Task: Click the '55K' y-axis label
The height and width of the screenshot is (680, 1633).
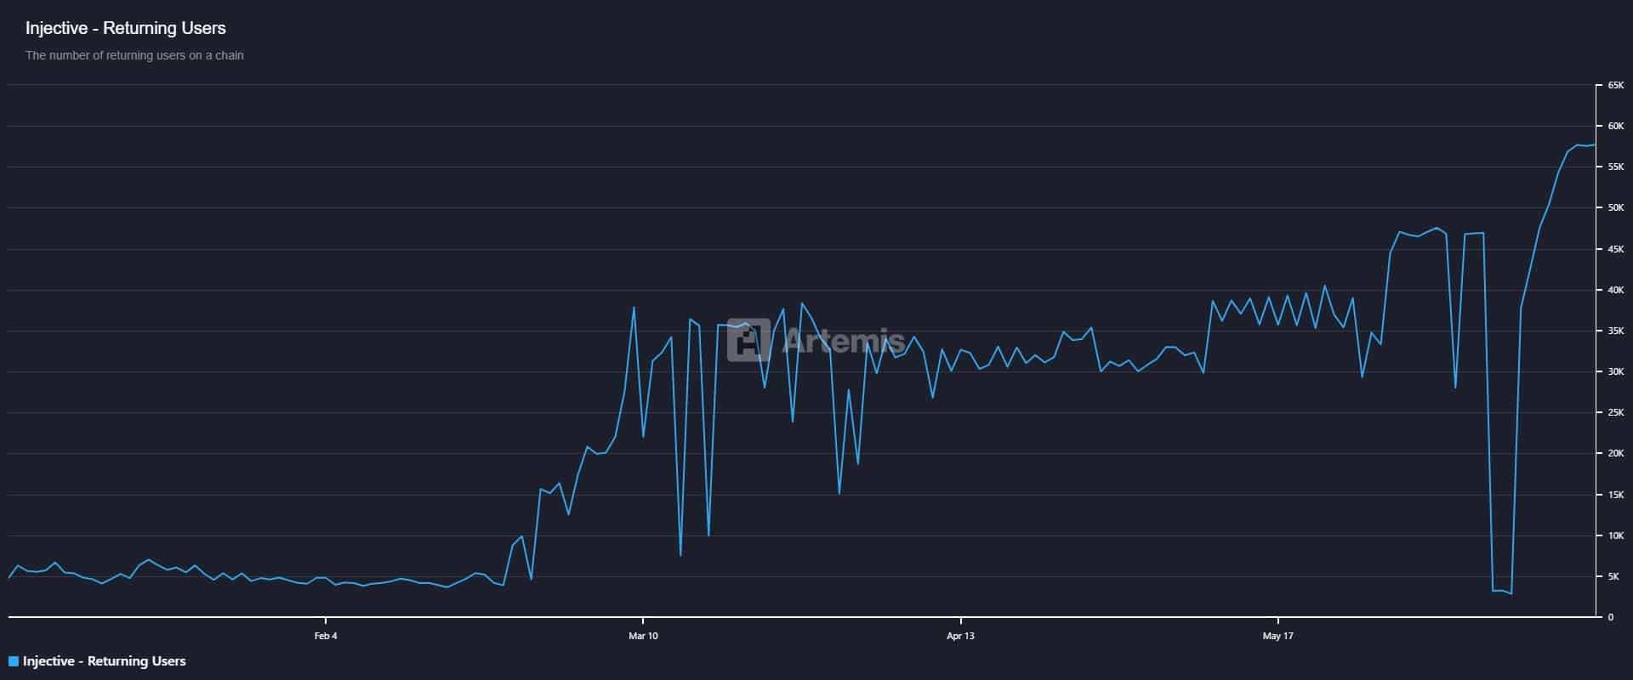Action: pyautogui.click(x=1616, y=167)
